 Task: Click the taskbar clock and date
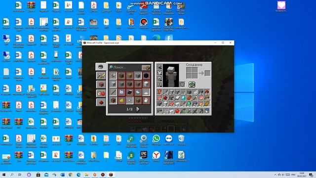click(x=302, y=175)
